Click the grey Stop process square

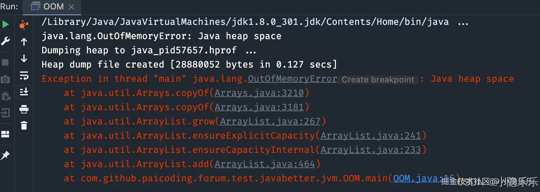(x=5, y=62)
